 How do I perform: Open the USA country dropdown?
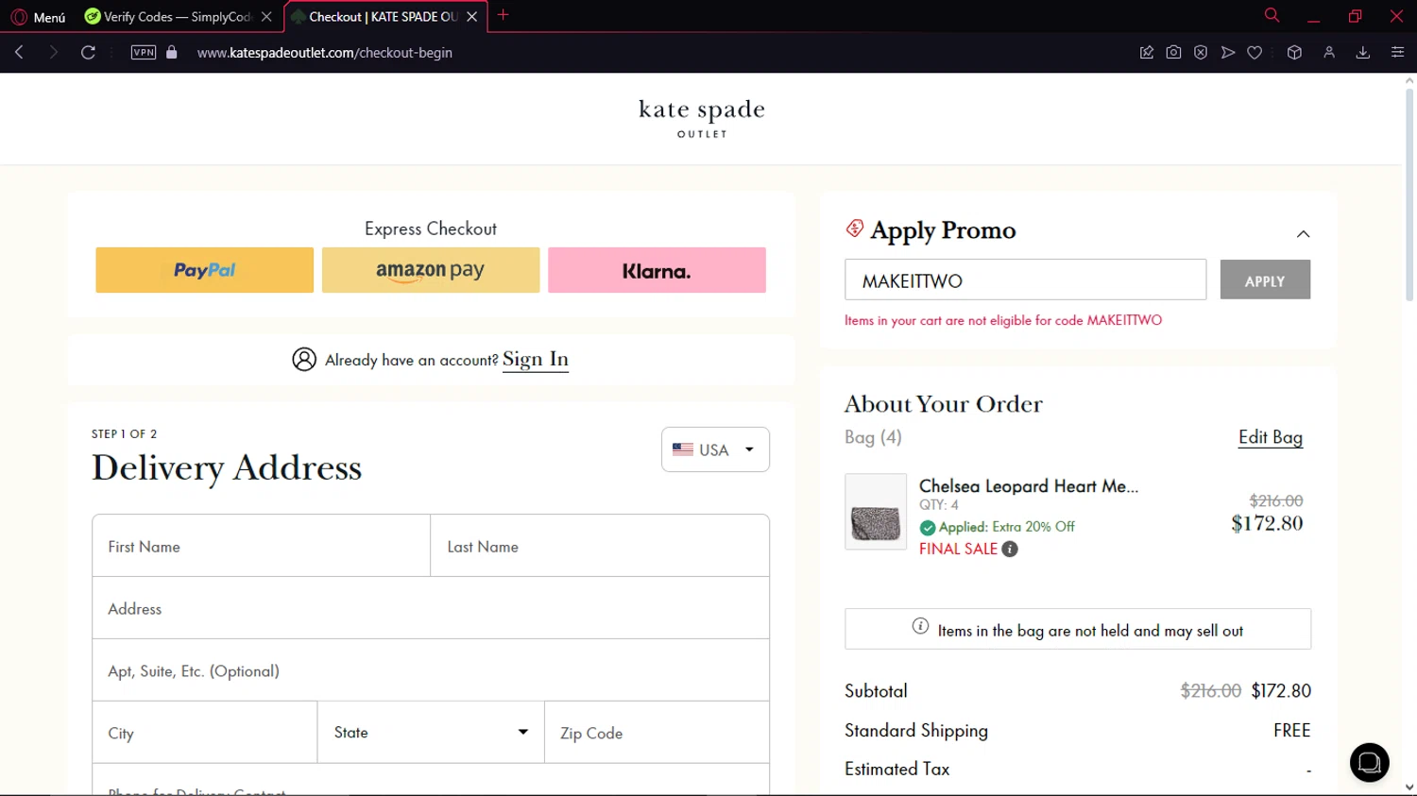(x=715, y=449)
